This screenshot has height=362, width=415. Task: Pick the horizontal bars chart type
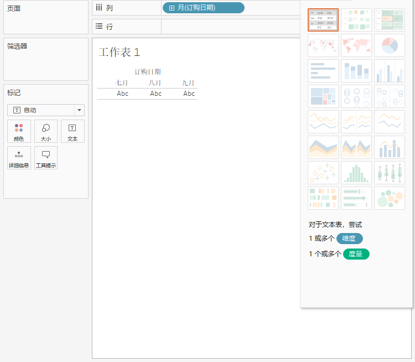point(323,71)
